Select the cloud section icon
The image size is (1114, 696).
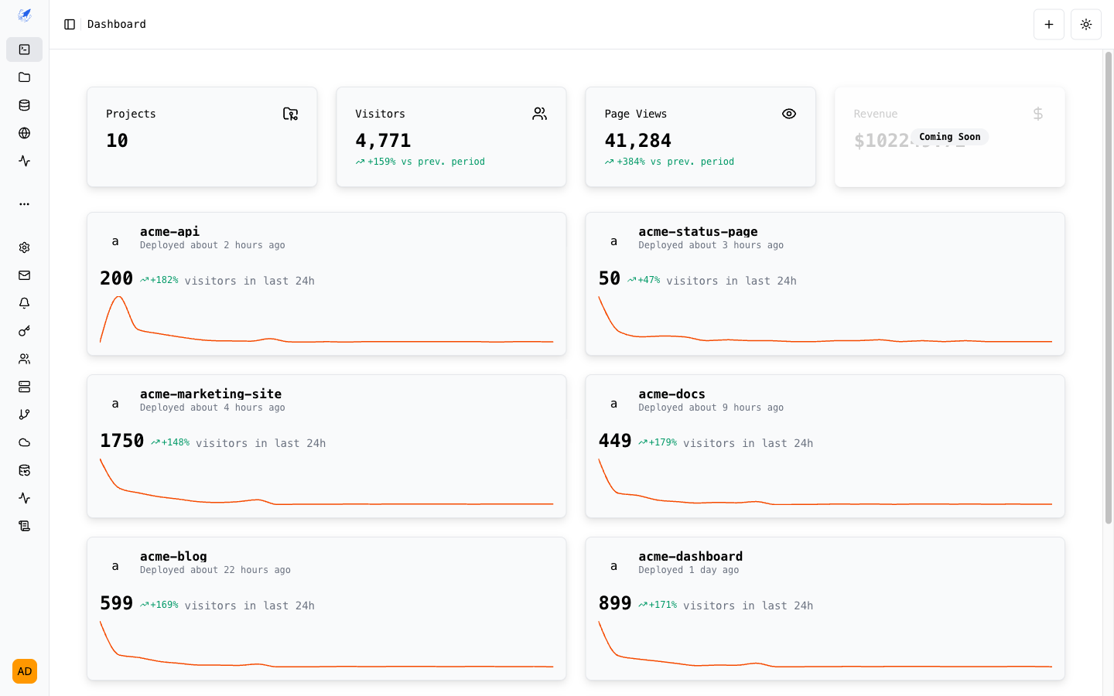(24, 442)
